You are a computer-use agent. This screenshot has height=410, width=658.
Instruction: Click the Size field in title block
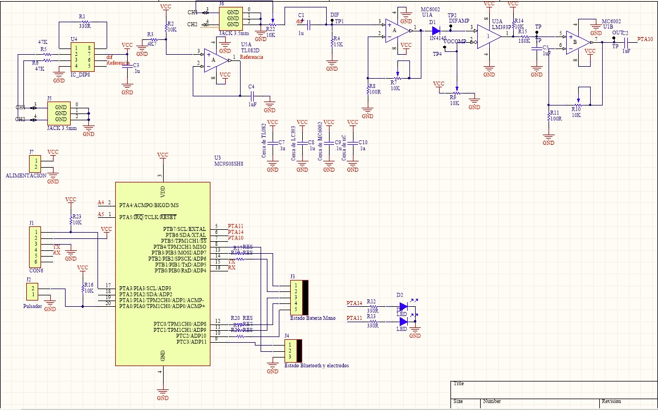point(465,403)
